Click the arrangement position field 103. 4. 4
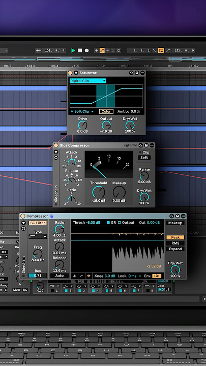This screenshot has height=366, width=206. tap(54, 50)
